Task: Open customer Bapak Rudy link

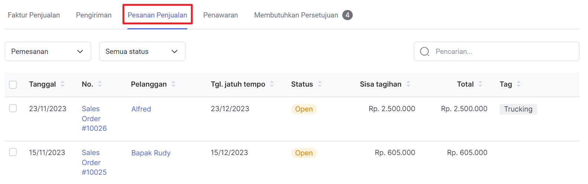Action: (151, 153)
